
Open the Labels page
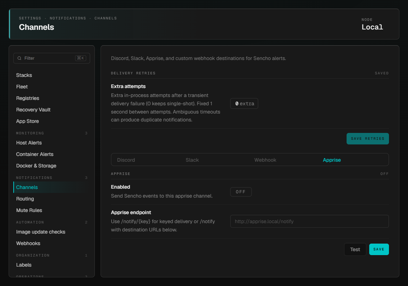coord(24,265)
